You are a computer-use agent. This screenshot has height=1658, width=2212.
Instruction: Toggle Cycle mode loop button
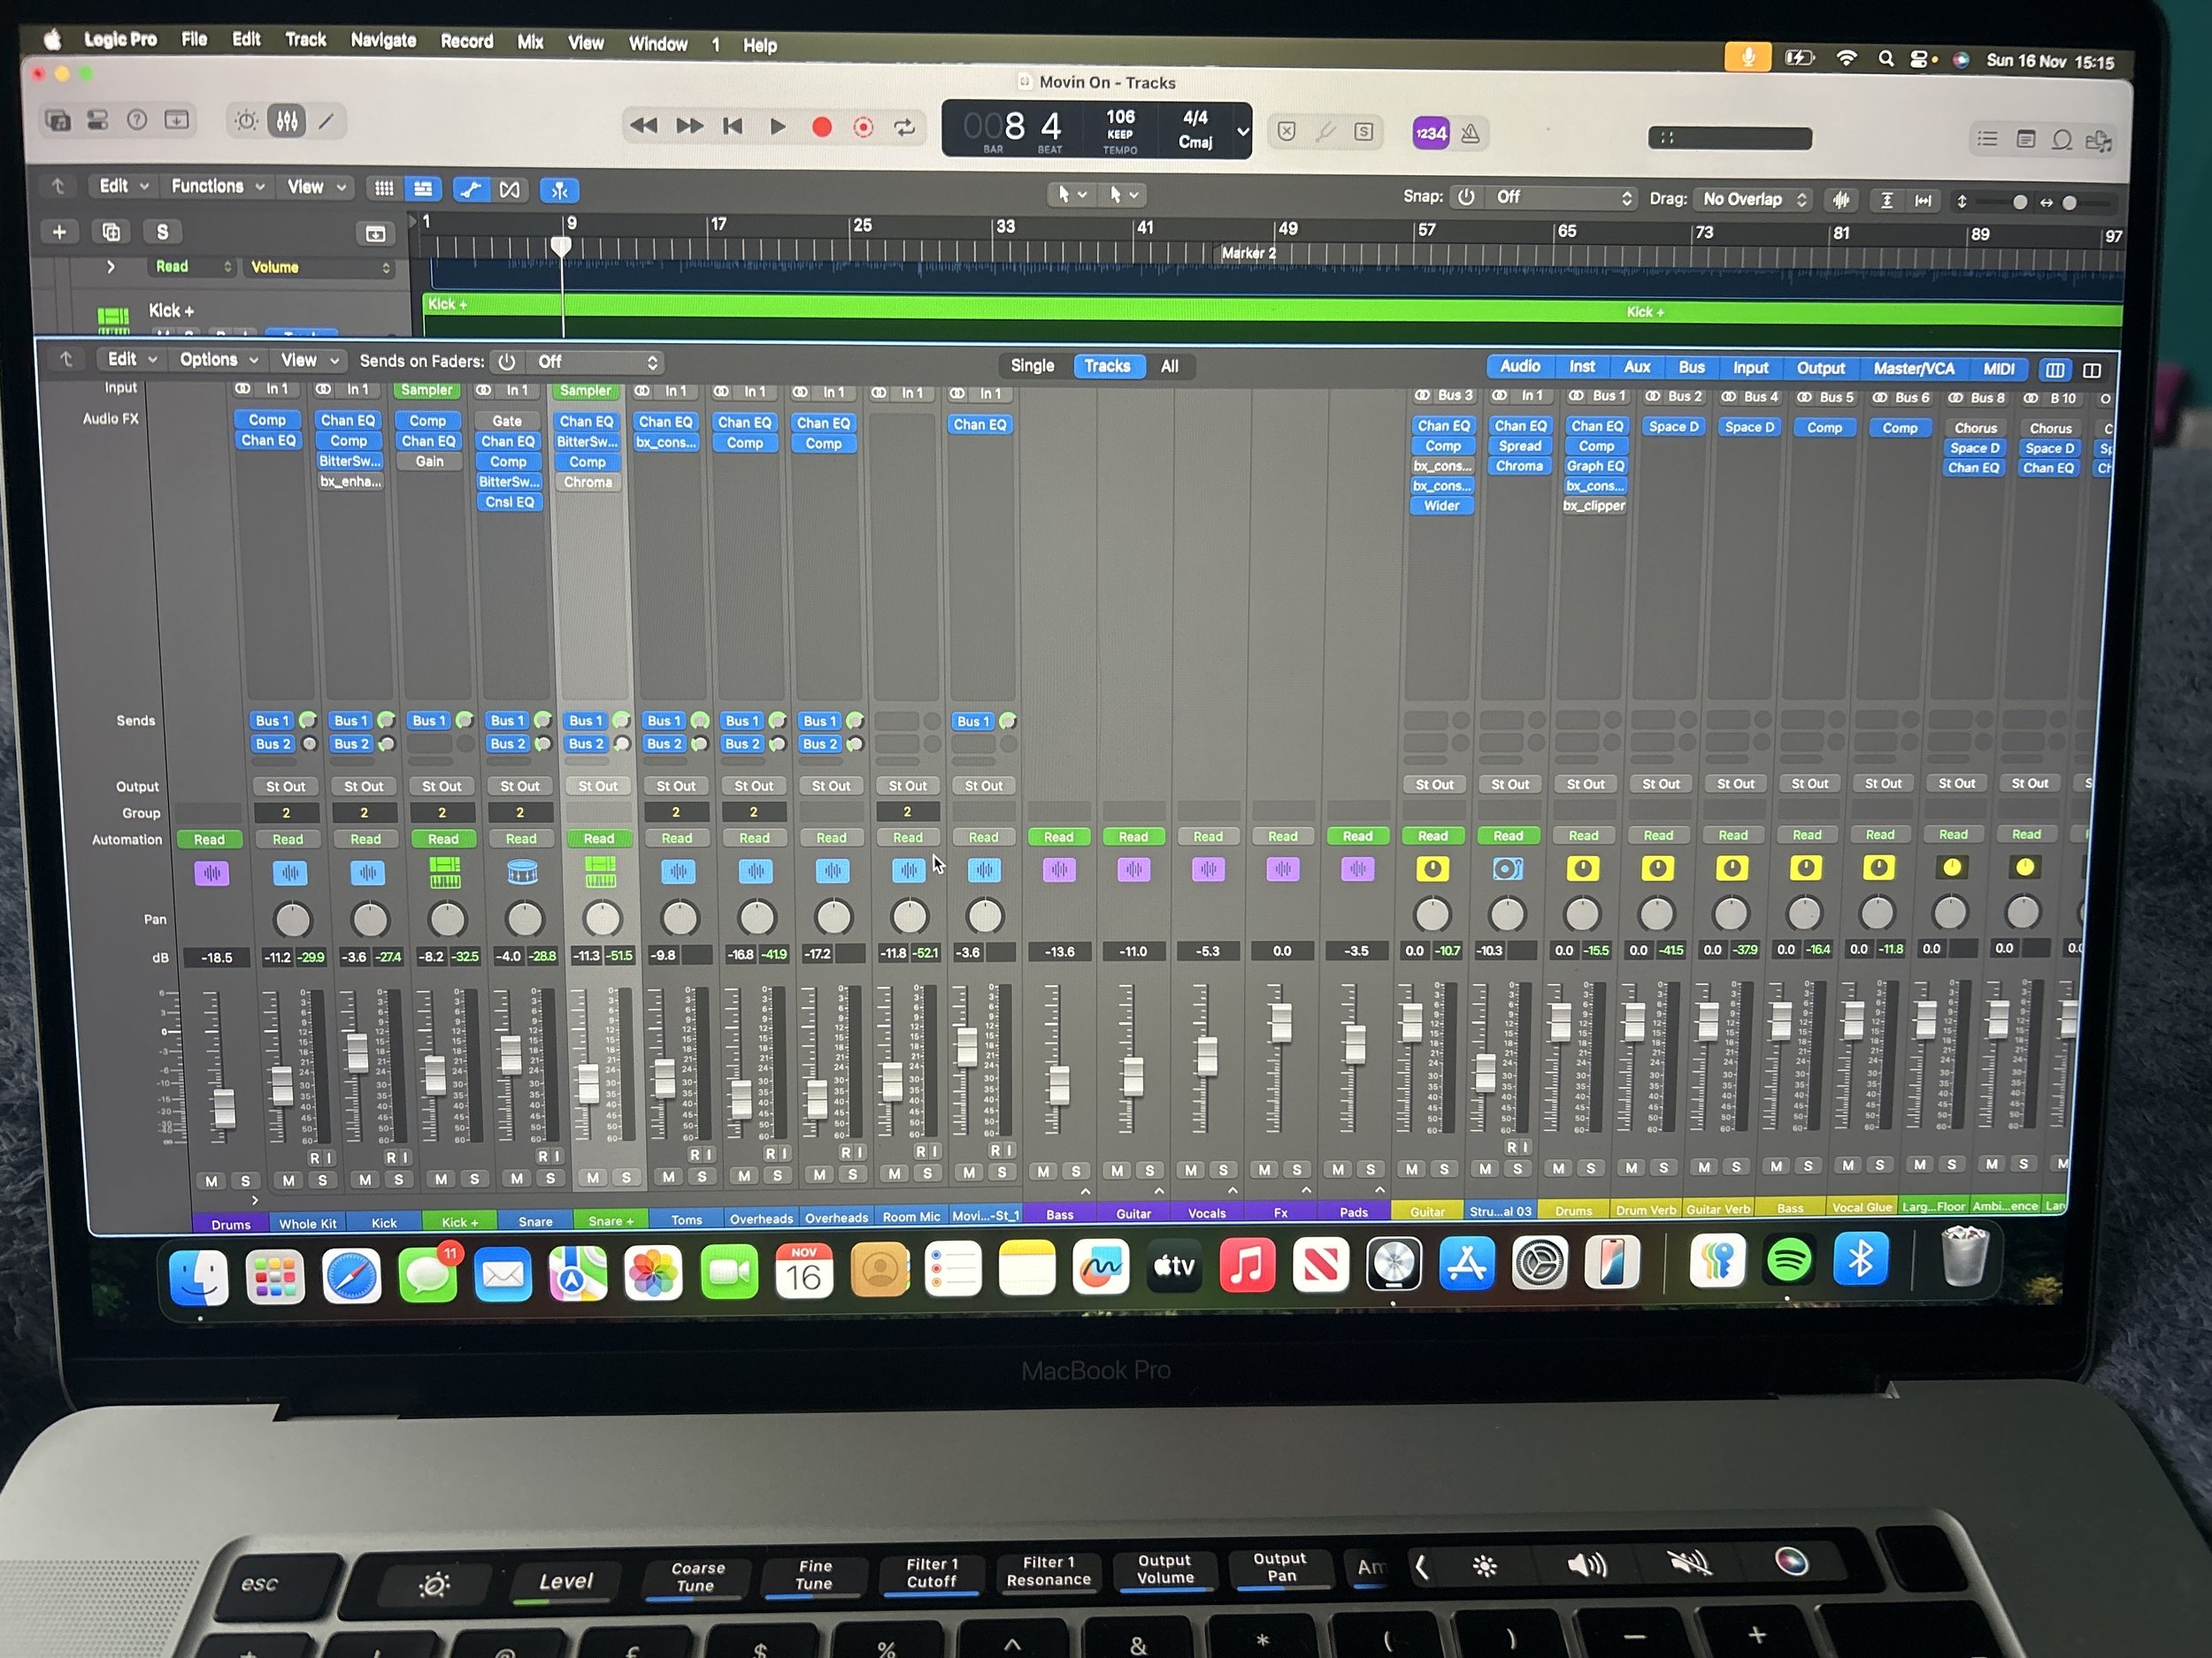(905, 128)
